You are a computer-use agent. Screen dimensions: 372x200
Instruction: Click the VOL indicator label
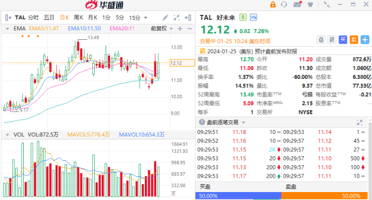(19, 135)
